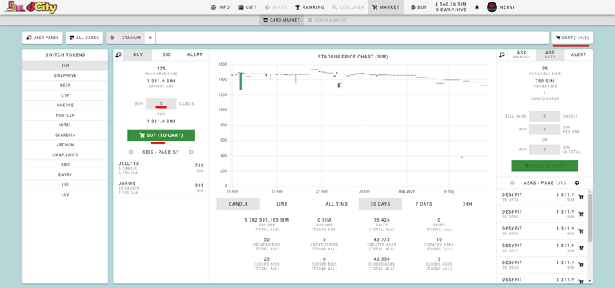
Task: Switch to BEER token
Action: tap(65, 86)
